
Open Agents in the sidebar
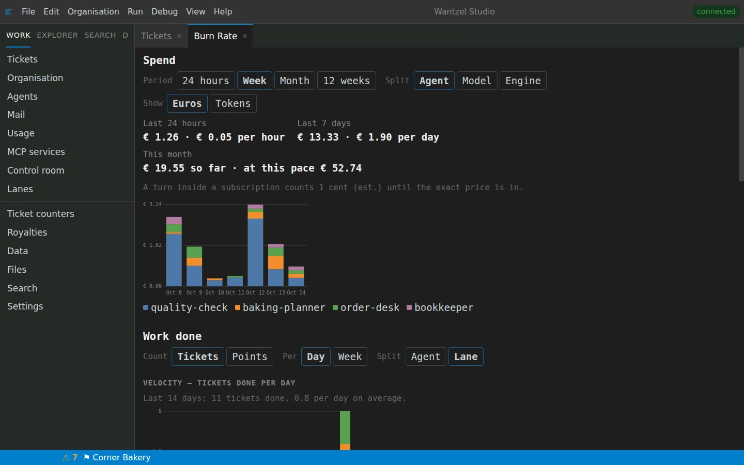tap(67, 97)
